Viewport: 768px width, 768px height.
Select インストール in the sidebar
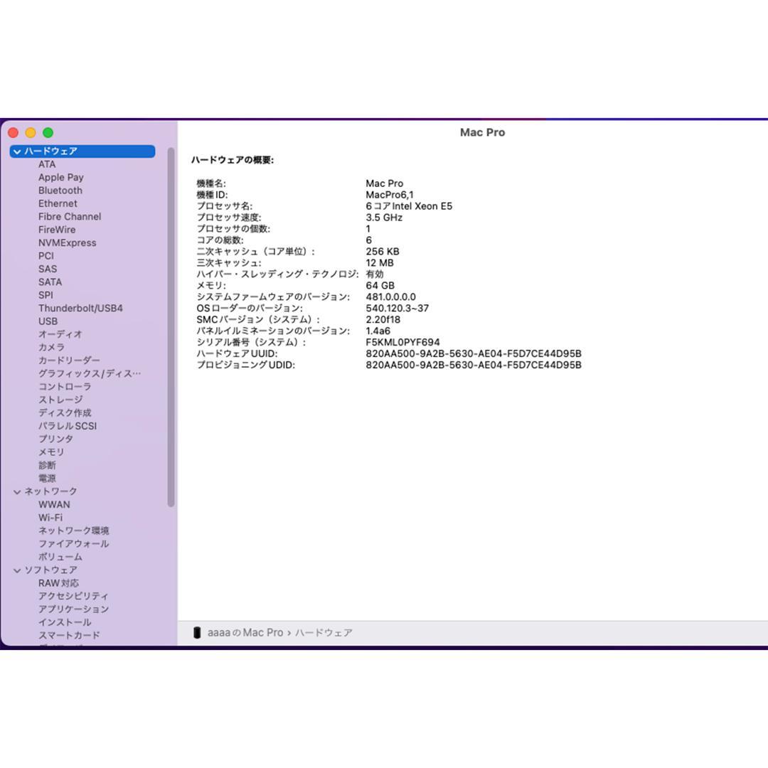65,622
